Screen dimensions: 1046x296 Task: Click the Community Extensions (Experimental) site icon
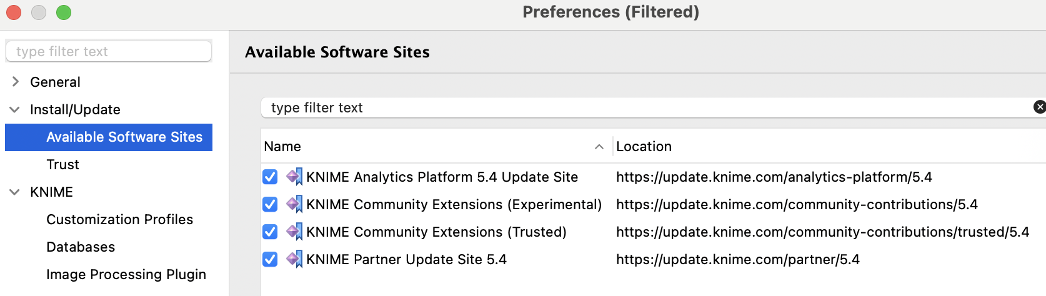[294, 204]
